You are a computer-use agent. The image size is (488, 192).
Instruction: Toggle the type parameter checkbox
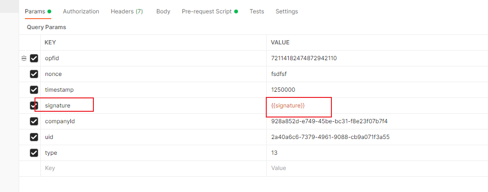point(34,153)
